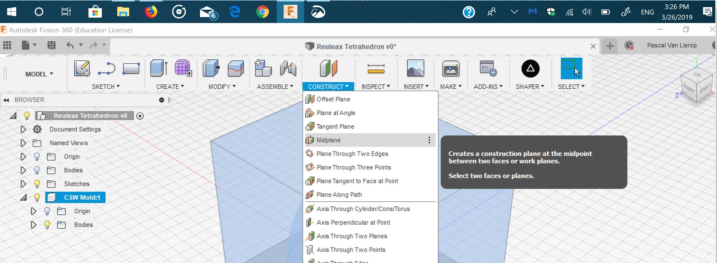Screen dimensions: 717x263
Task: Open the Shaper Utilities icon
Action: click(x=530, y=68)
